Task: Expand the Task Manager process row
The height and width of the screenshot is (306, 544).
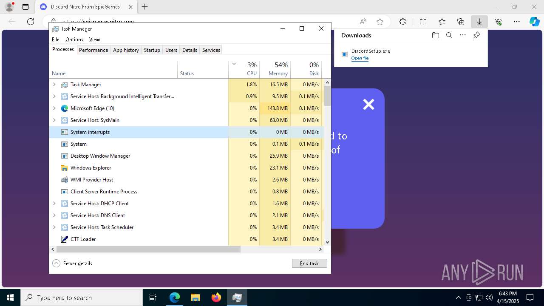Action: tap(54, 85)
